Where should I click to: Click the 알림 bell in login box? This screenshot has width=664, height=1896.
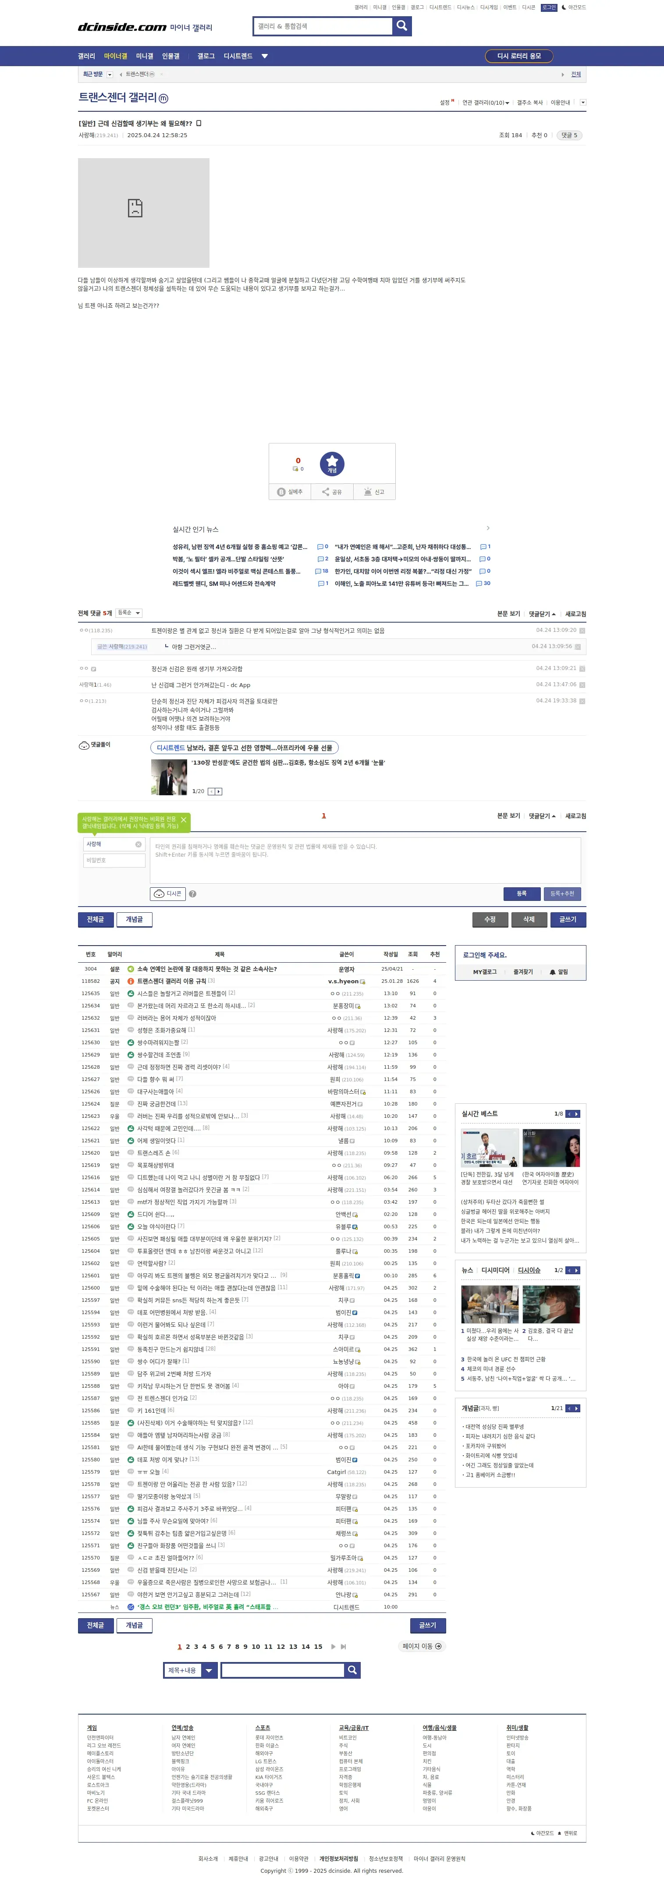(559, 972)
